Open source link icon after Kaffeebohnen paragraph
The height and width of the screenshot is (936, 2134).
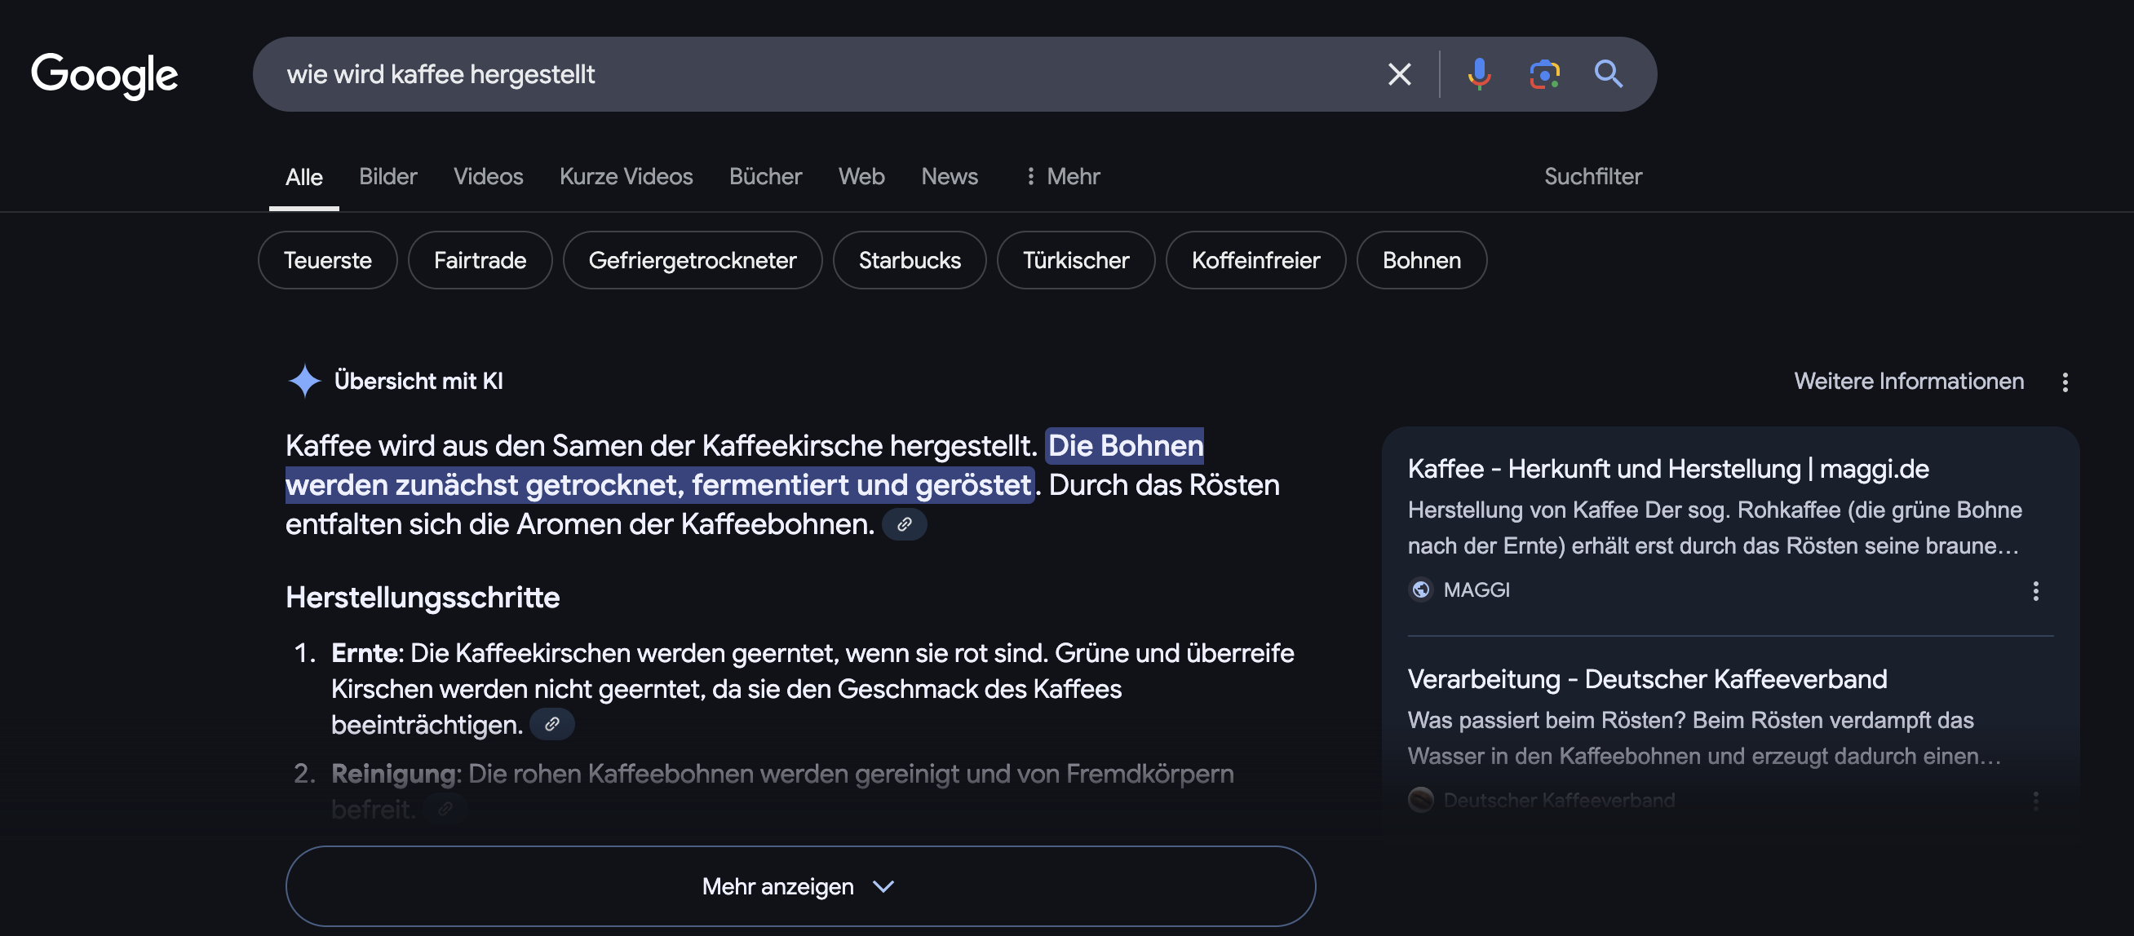[x=904, y=524]
